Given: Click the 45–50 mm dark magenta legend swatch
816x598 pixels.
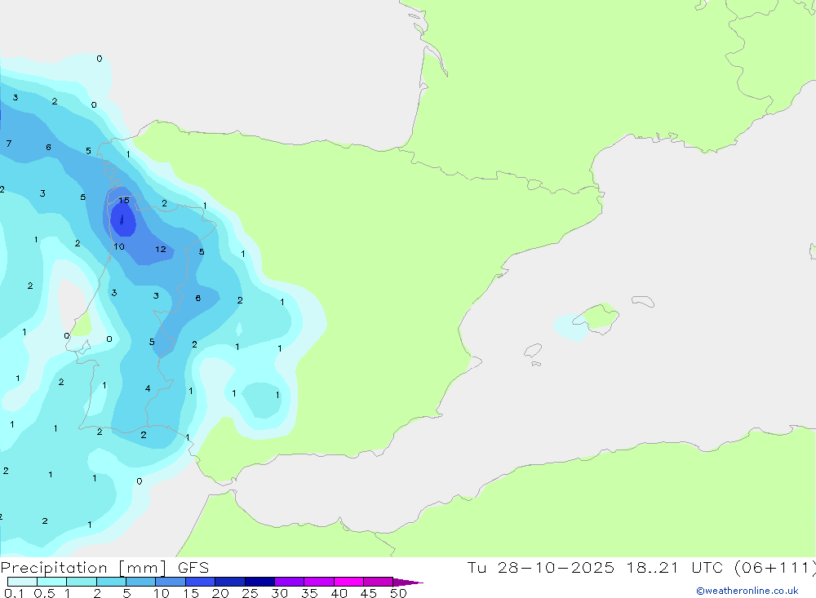Looking at the screenshot, I should point(379,582).
